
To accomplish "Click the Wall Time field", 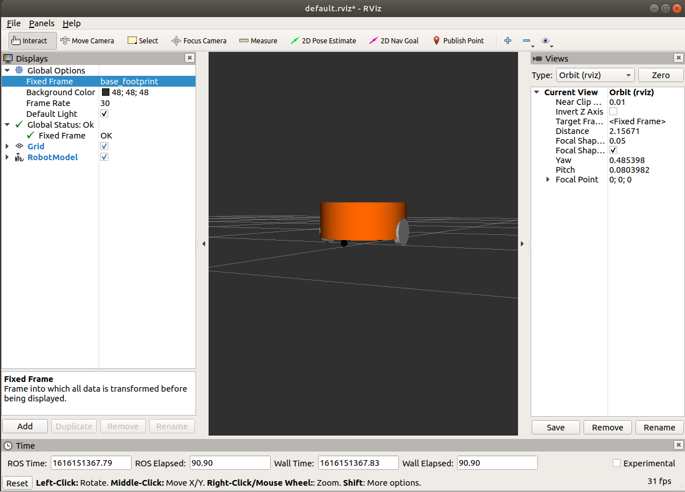I will click(x=358, y=463).
